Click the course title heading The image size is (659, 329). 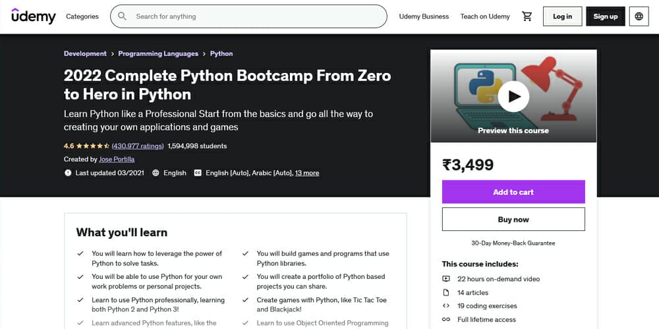tap(227, 85)
